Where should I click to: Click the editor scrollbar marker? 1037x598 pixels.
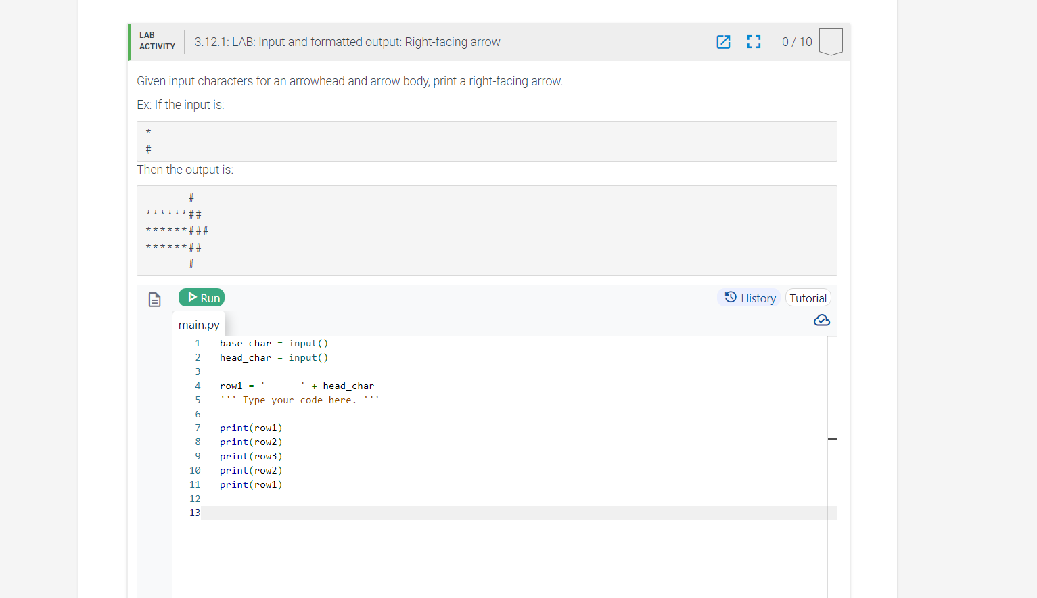833,439
